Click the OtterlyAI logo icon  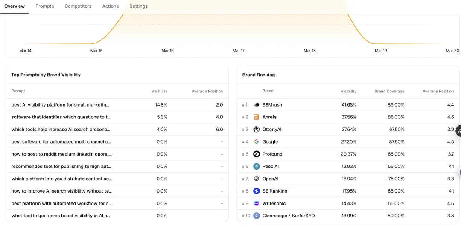pyautogui.click(x=257, y=130)
